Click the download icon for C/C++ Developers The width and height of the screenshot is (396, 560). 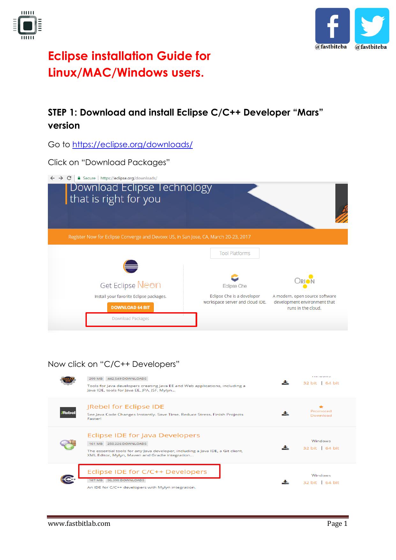point(285,482)
